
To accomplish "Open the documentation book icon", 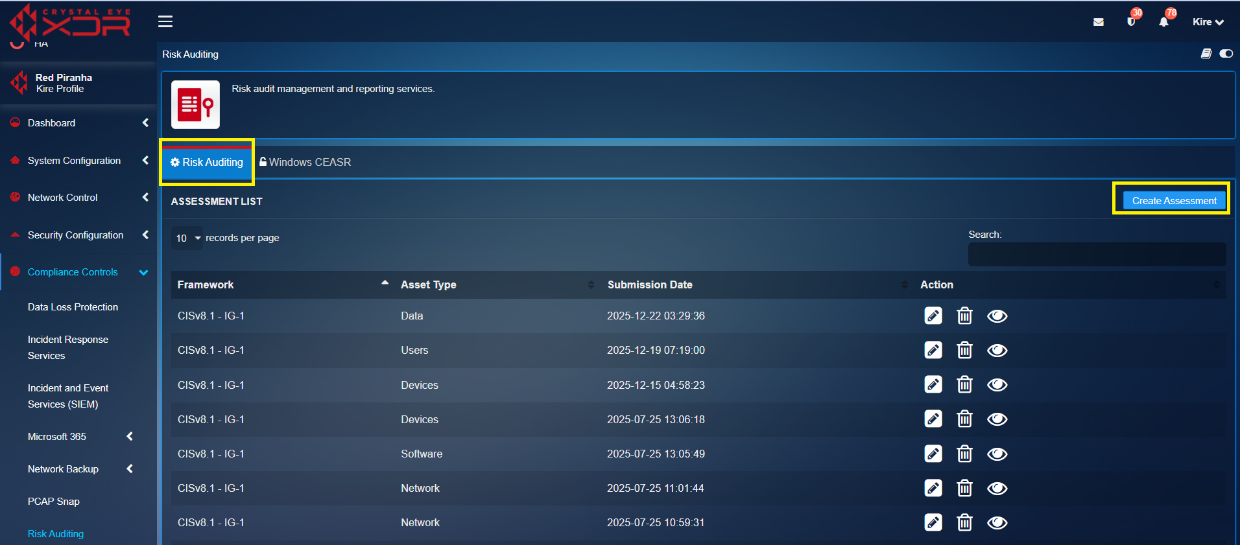I will (x=1206, y=54).
